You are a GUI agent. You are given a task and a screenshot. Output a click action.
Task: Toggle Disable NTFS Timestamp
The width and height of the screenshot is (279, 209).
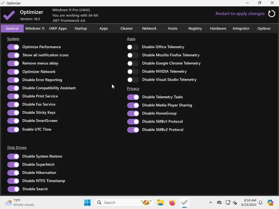click(13, 181)
